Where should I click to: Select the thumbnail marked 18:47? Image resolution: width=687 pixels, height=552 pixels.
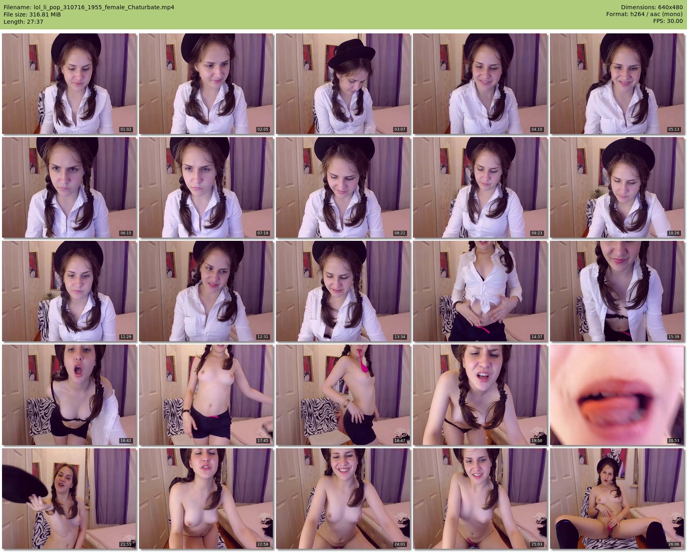pos(343,394)
